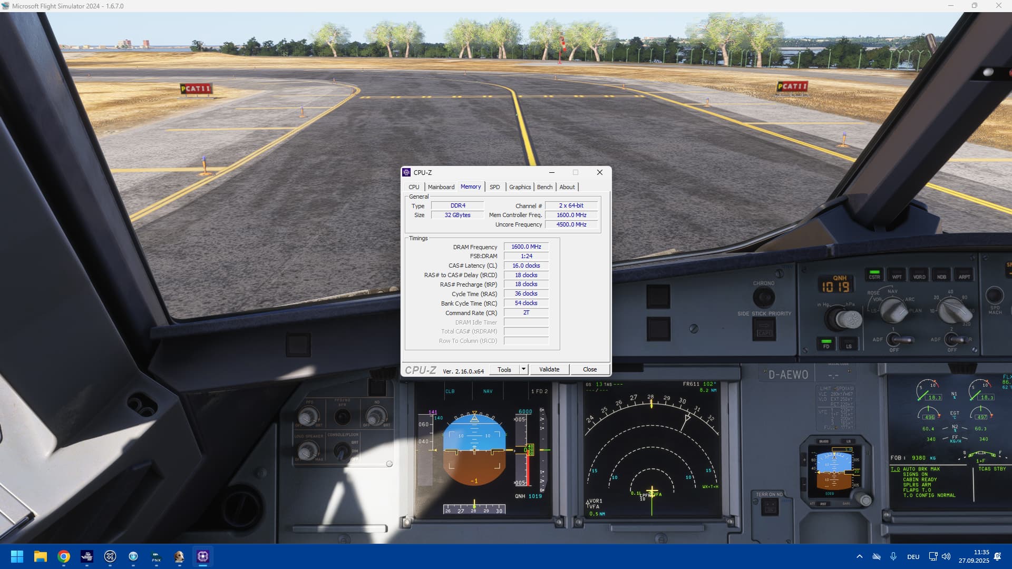
Task: Click the notification bell tray icon
Action: pos(997,556)
